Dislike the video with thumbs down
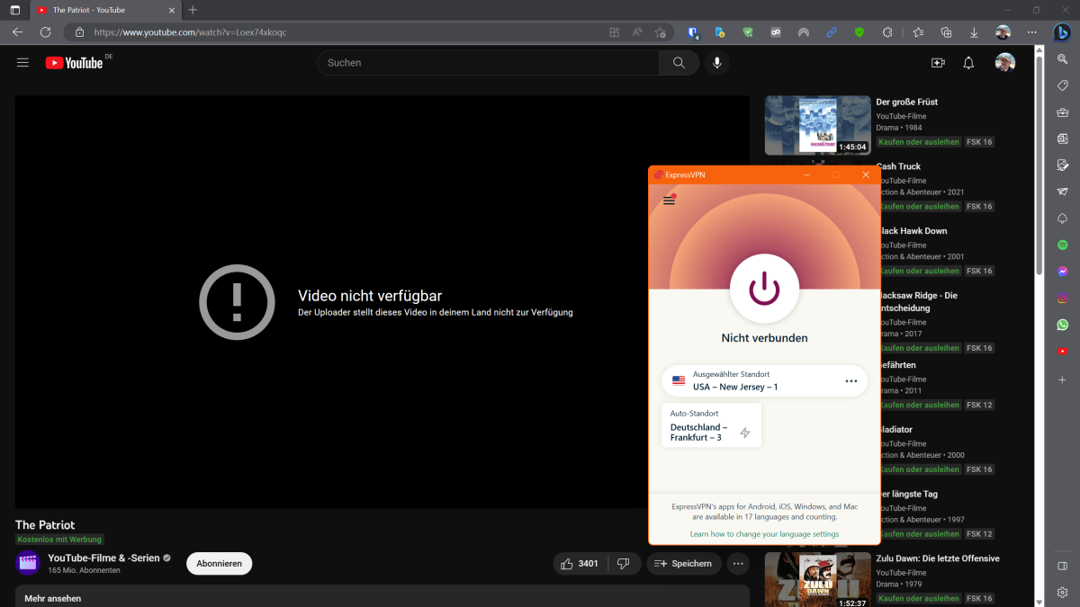The image size is (1080, 607). pyautogui.click(x=623, y=564)
